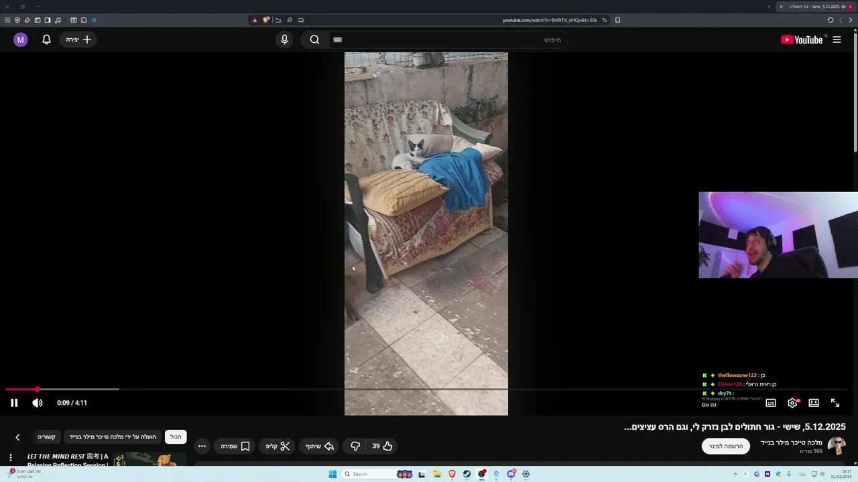Open the channel name מלכה טייכר מילר בנייד
This screenshot has width=858, height=482.
(791, 443)
